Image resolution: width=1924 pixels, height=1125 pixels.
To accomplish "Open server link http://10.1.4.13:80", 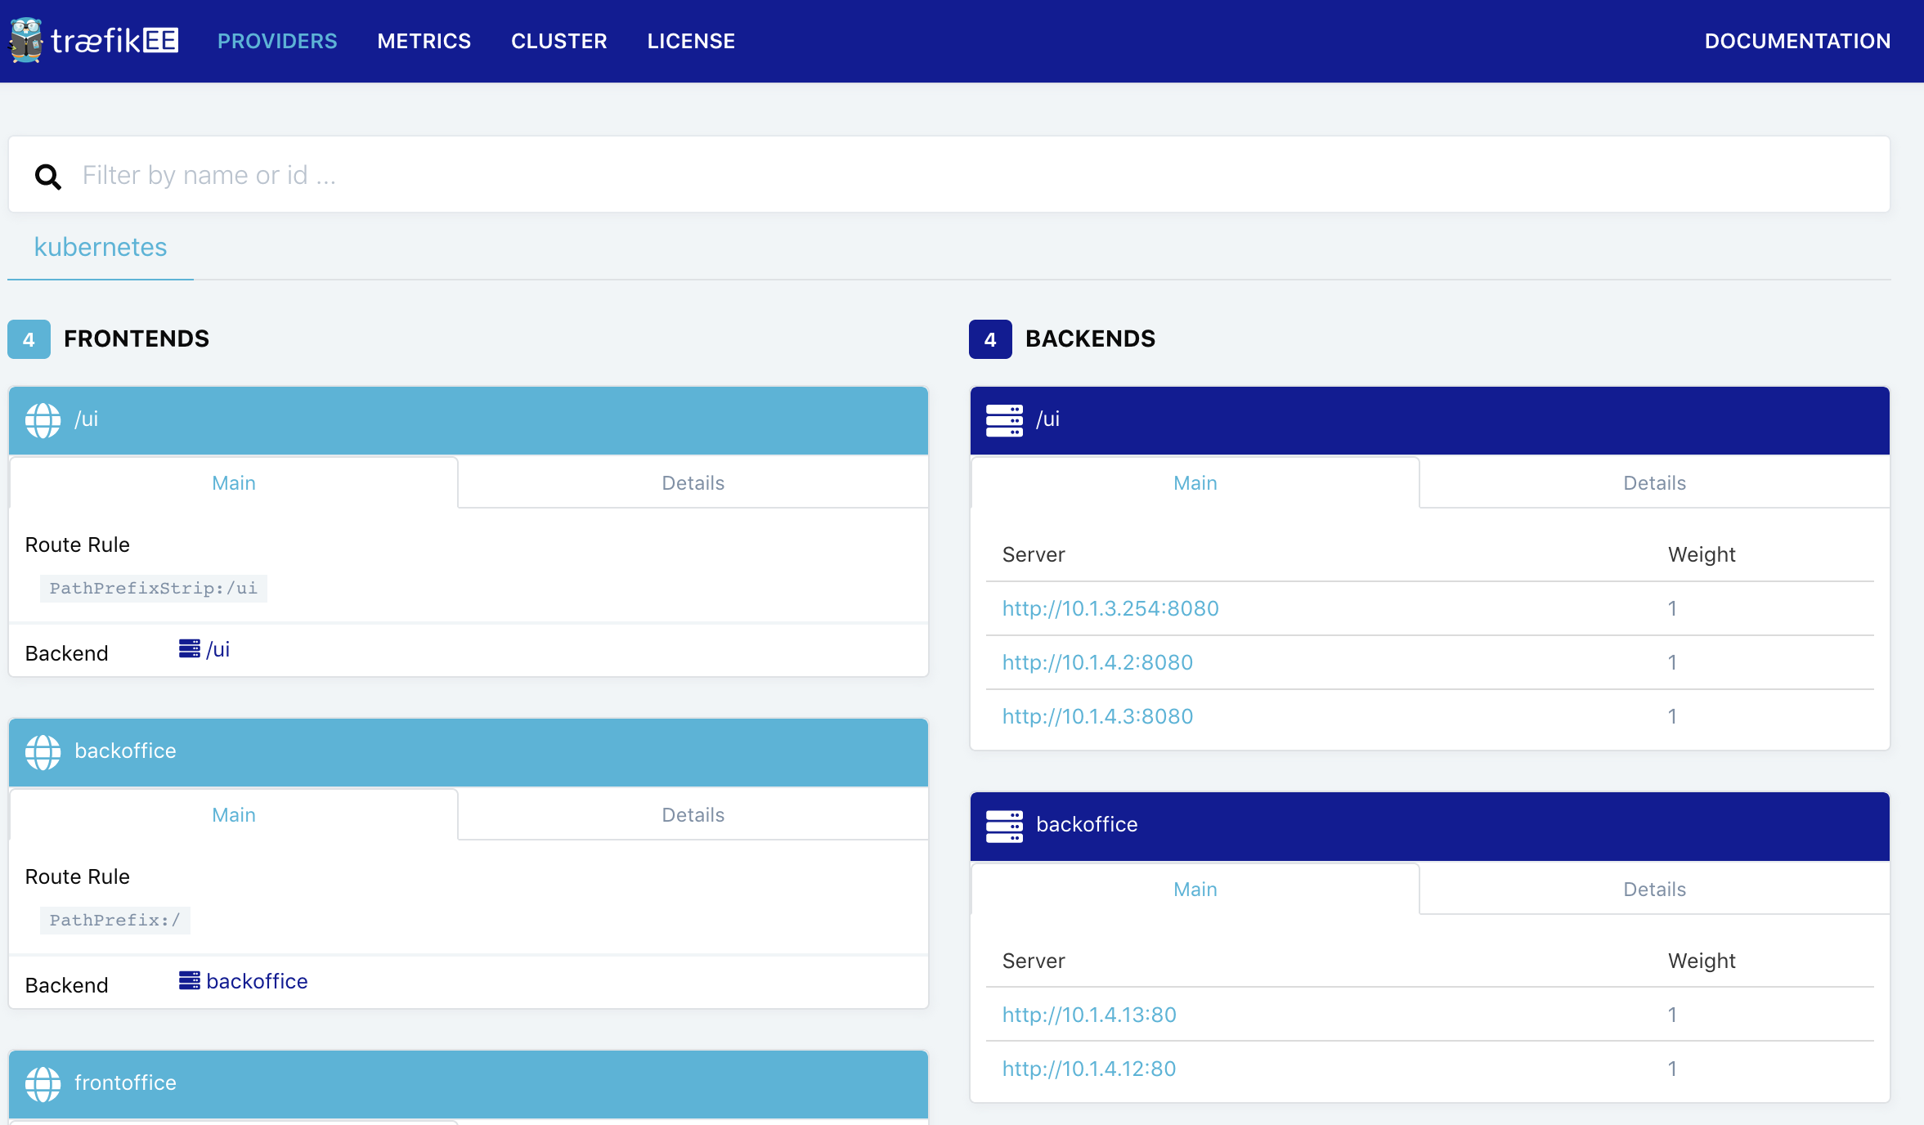I will [x=1089, y=1015].
